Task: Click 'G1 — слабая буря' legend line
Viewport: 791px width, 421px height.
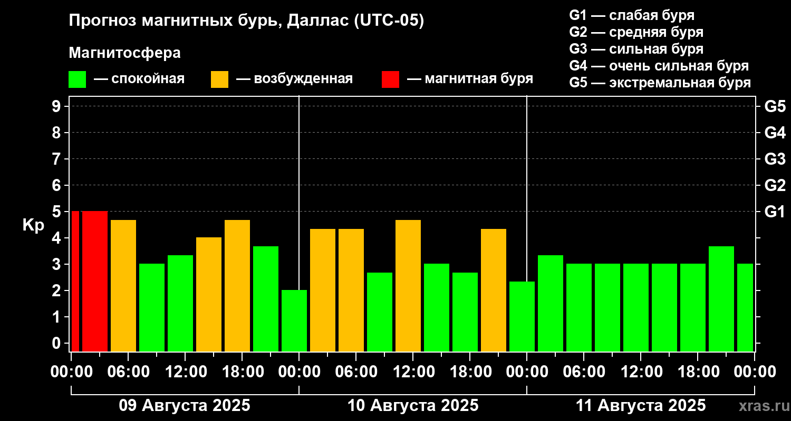Action: (x=632, y=15)
